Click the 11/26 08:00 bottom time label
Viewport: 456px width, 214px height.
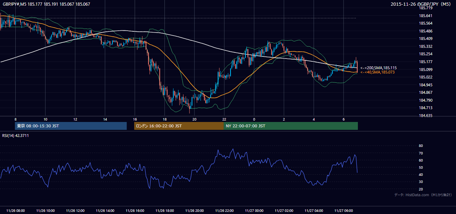coord(16,211)
